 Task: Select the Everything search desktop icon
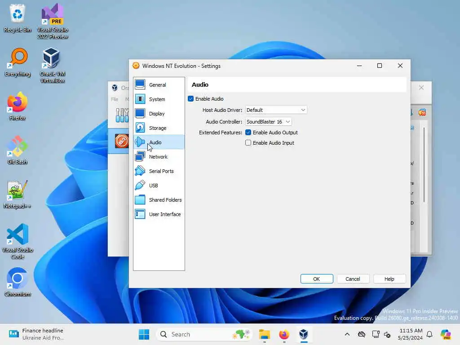click(18, 62)
